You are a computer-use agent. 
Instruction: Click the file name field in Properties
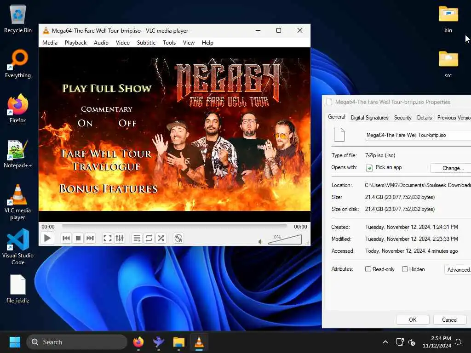point(418,136)
